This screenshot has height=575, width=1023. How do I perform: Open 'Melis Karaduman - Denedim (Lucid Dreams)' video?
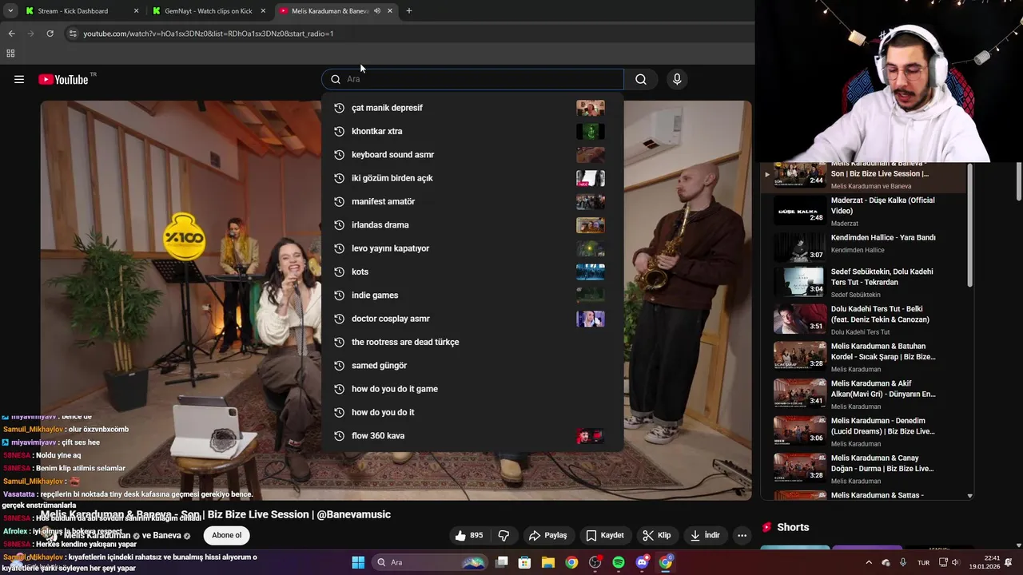pos(864,431)
